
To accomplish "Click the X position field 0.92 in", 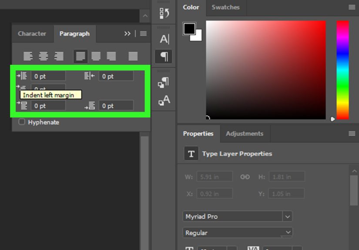I will [x=215, y=194].
